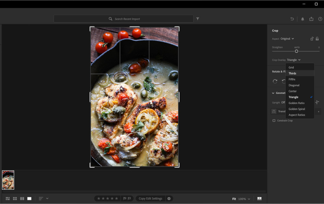Image resolution: width=324 pixels, height=204 pixels.
Task: Select Thirds from the overlay menu
Action: pyautogui.click(x=292, y=73)
